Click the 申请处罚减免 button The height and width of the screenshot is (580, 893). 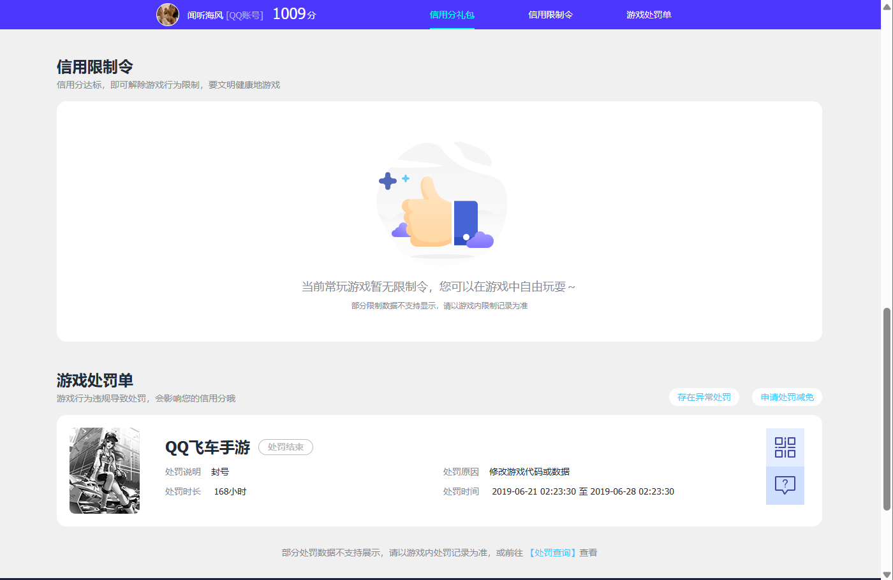click(x=786, y=397)
